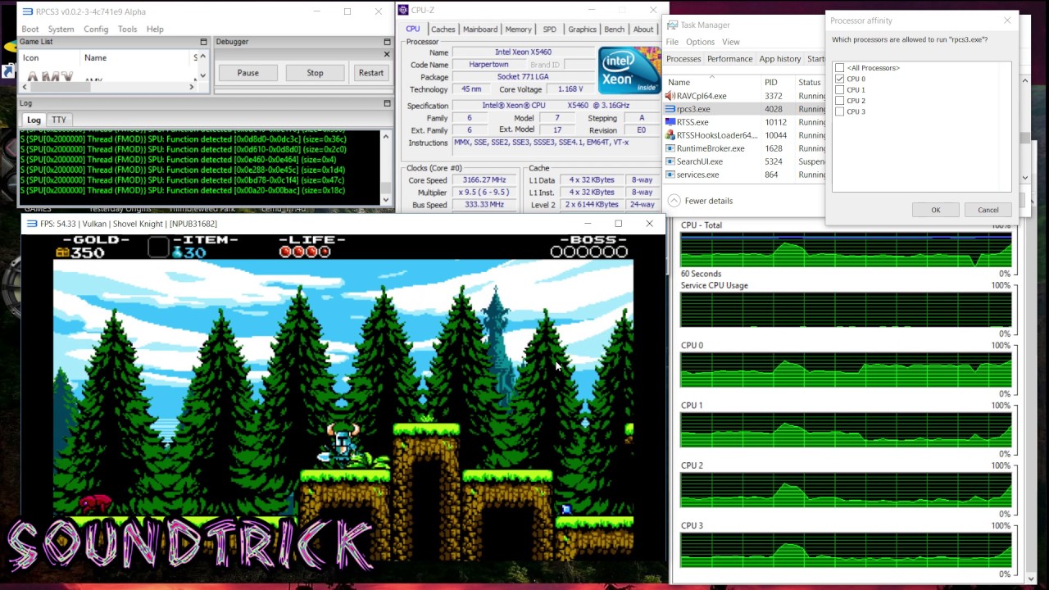Sort processes by Name column
1049x590 pixels.
(x=713, y=82)
